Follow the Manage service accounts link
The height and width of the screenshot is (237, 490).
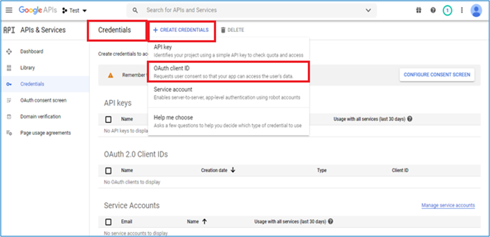[448, 205]
